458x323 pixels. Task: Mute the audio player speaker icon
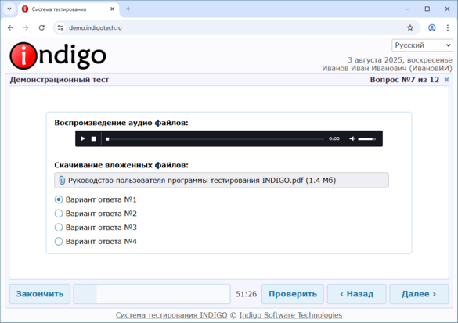tap(352, 138)
